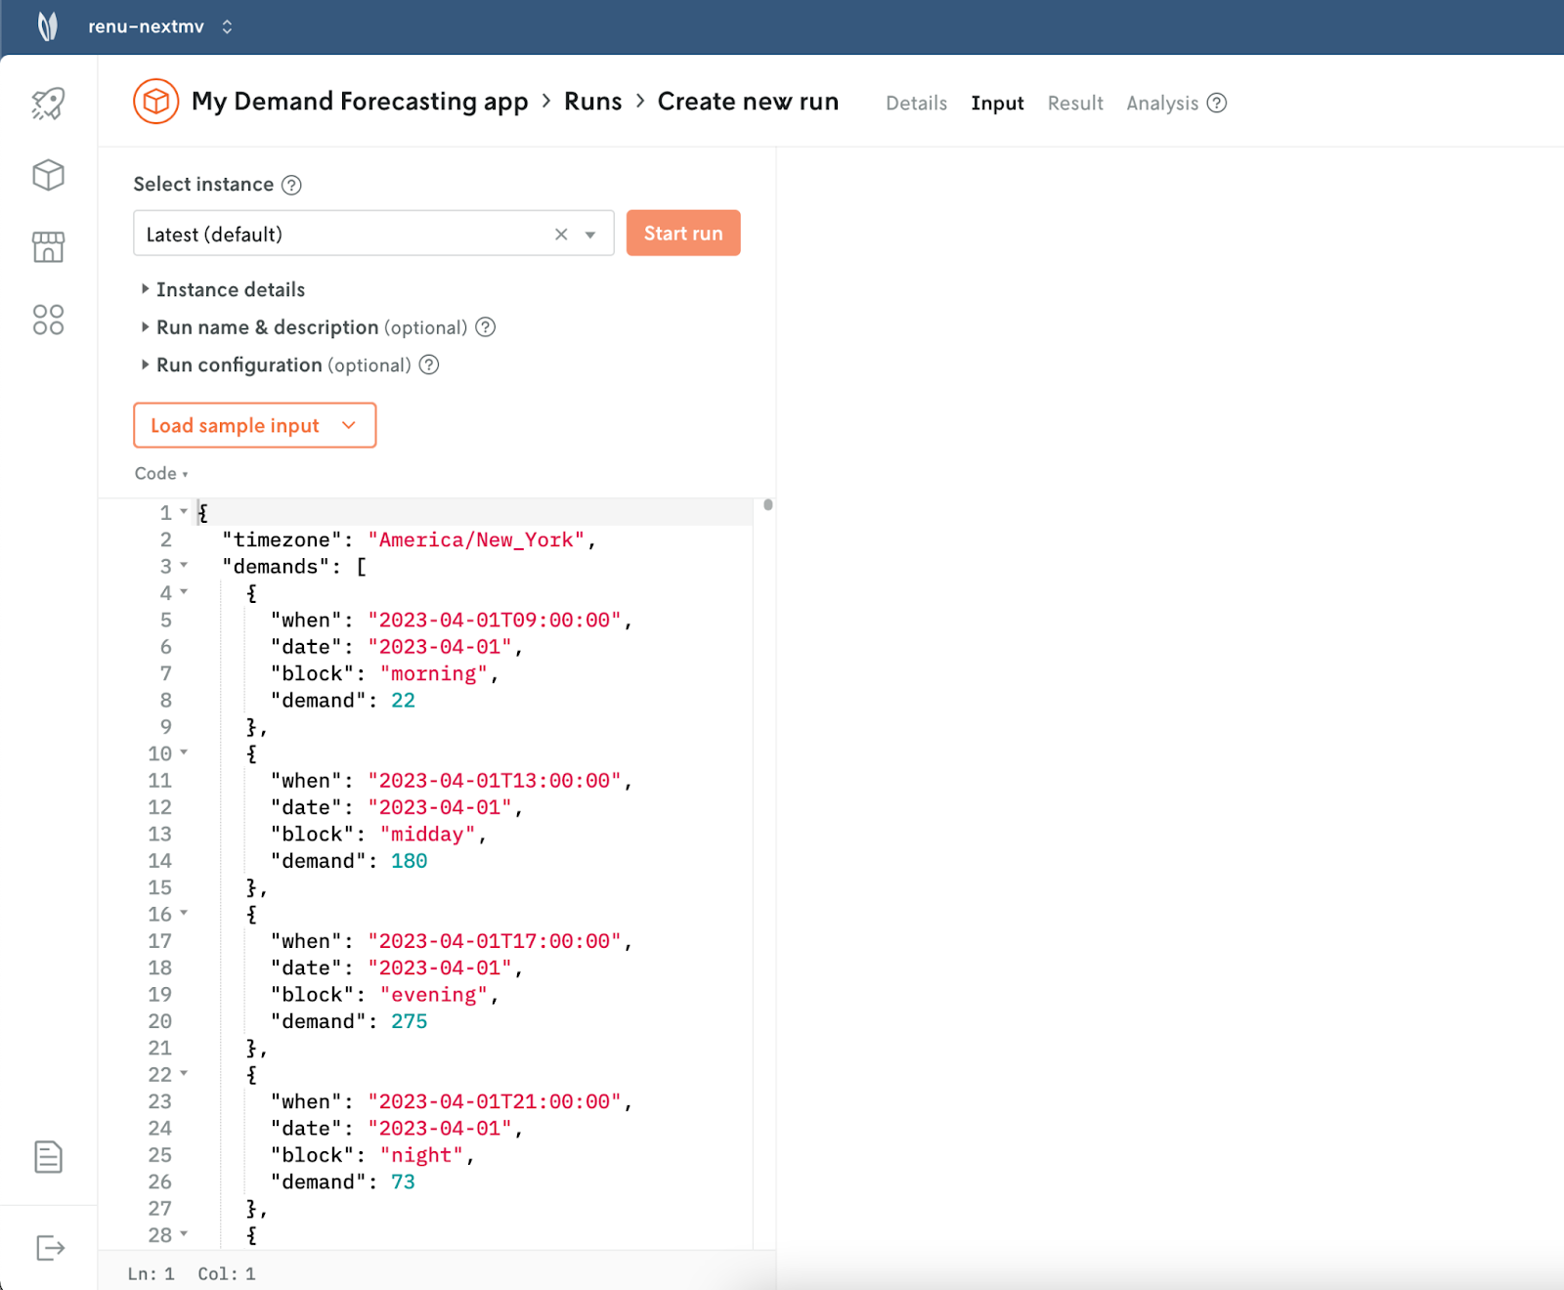Click the demand value 275
Image resolution: width=1564 pixels, height=1290 pixels.
pyautogui.click(x=410, y=1020)
